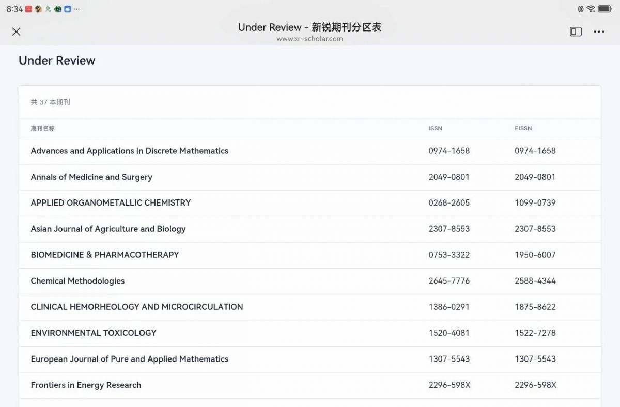Open BIOMEDICINE & PHARMACOTHERAPY journal entry
Viewport: 620px width, 407px height.
pos(104,255)
